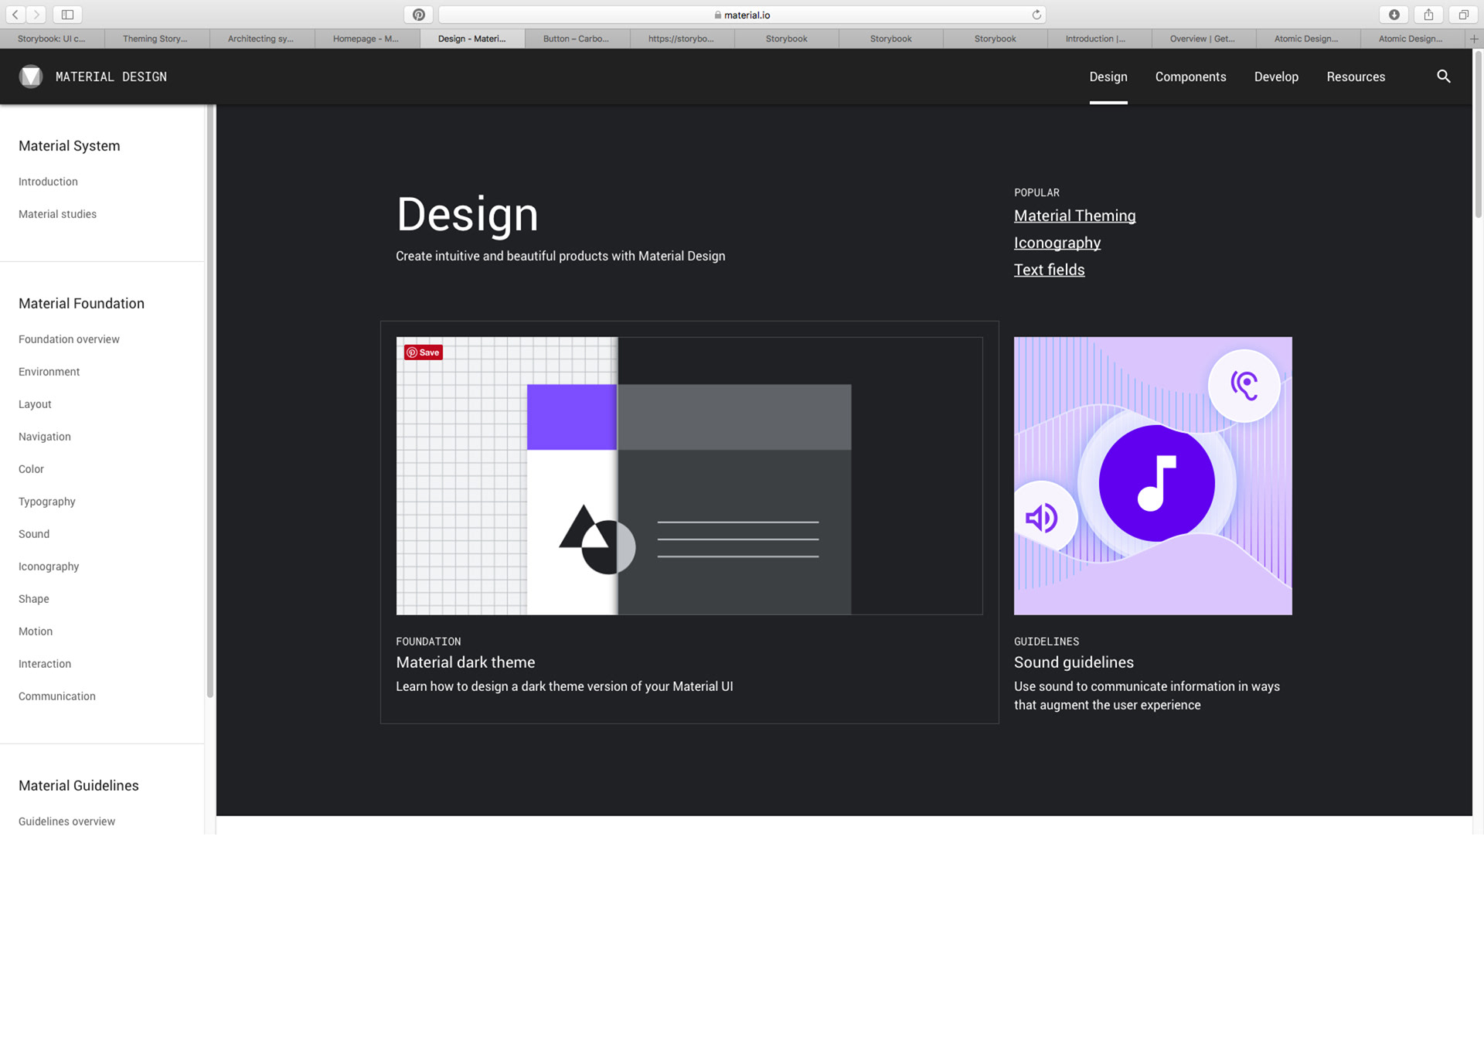
Task: Switch to Architecting sy... tab
Action: coord(260,39)
